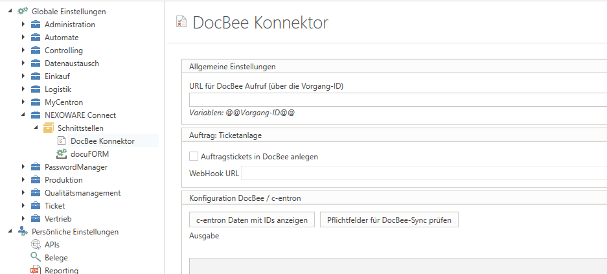
Task: Click c-entron Daten mit IDs anzeigen button
Action: (252, 220)
